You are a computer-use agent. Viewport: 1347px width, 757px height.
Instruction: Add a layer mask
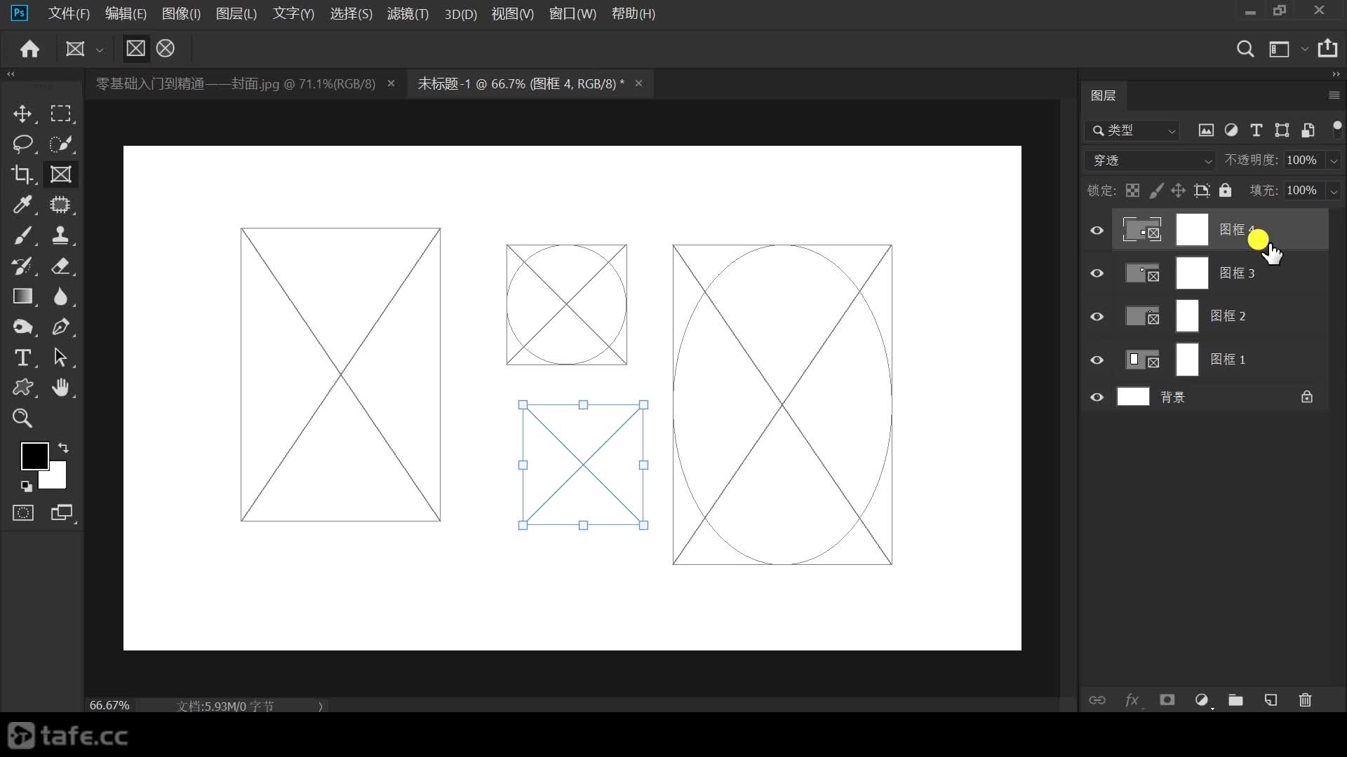(1167, 700)
